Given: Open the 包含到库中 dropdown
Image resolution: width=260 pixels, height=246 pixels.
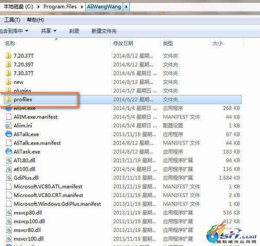Looking at the screenshot, I should [14, 31].
